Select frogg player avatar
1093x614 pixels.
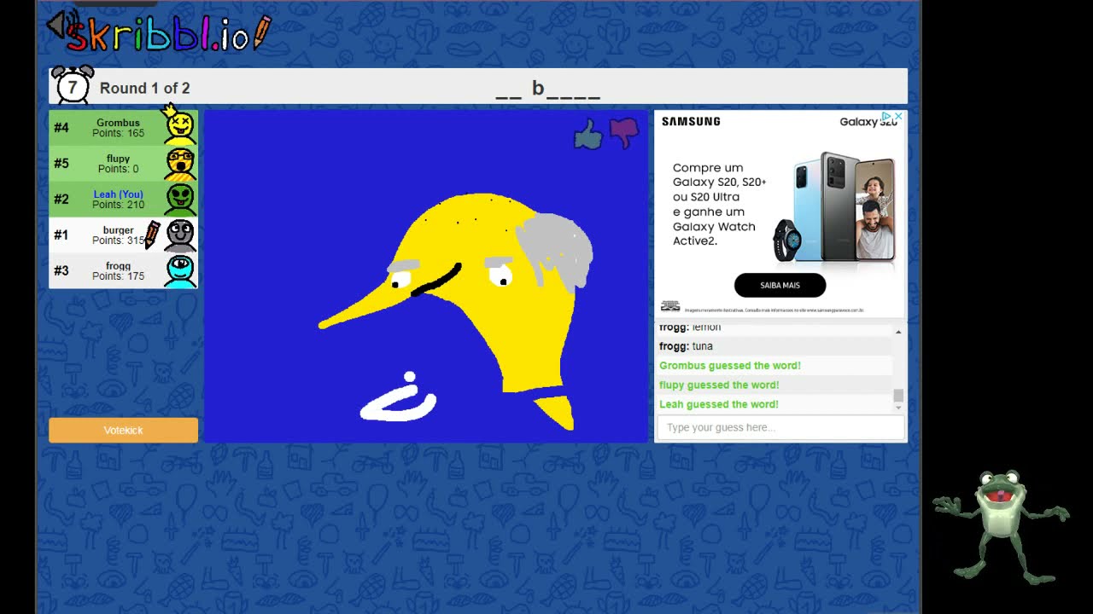(x=180, y=270)
